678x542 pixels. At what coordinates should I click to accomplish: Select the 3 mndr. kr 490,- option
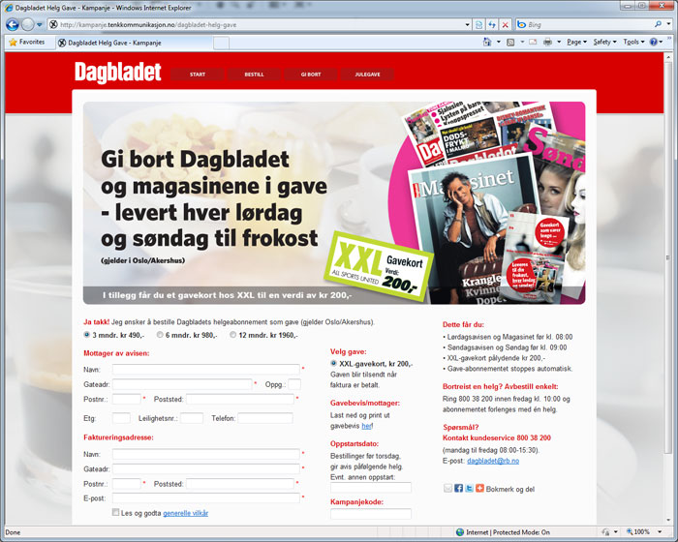click(87, 335)
